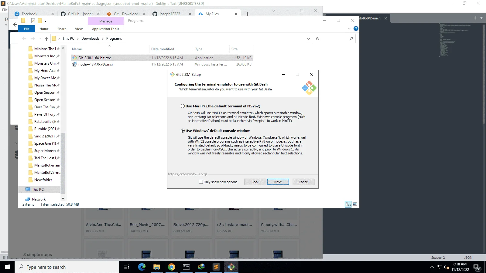486x273 pixels.
Task: Open the recent locations dropdown in Explorer
Action: 40,39
